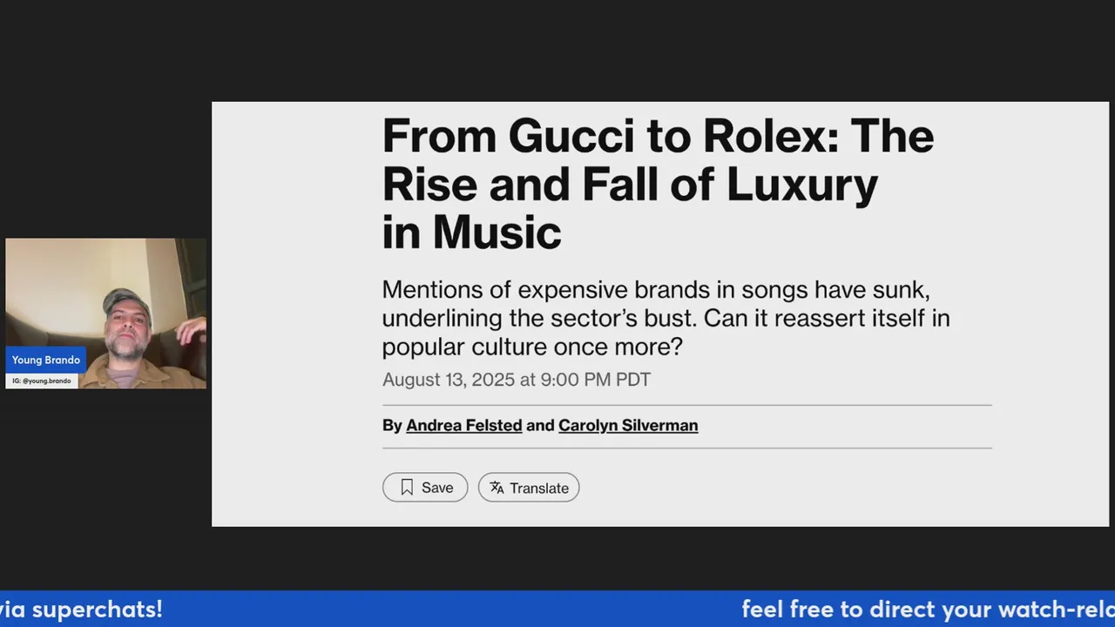Image resolution: width=1115 pixels, height=627 pixels.
Task: Click the IG @young.brando handle label
Action: [42, 381]
